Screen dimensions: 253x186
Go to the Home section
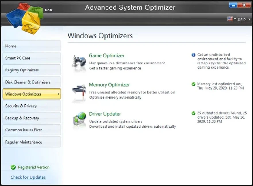32,46
